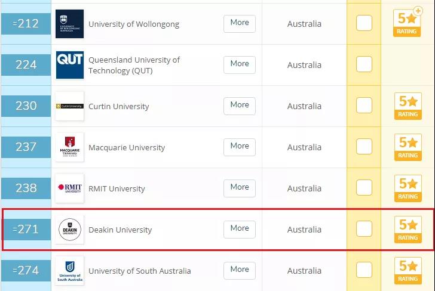
Task: Click the University of South Australia logo
Action: tap(69, 271)
